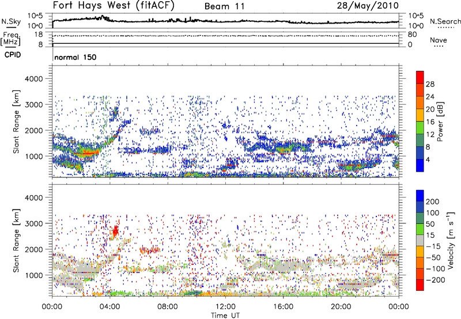Click the 'Nave' legend label
The width and height of the screenshot is (461, 319).
[439, 40]
